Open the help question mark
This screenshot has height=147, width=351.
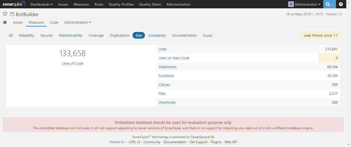(341, 4)
